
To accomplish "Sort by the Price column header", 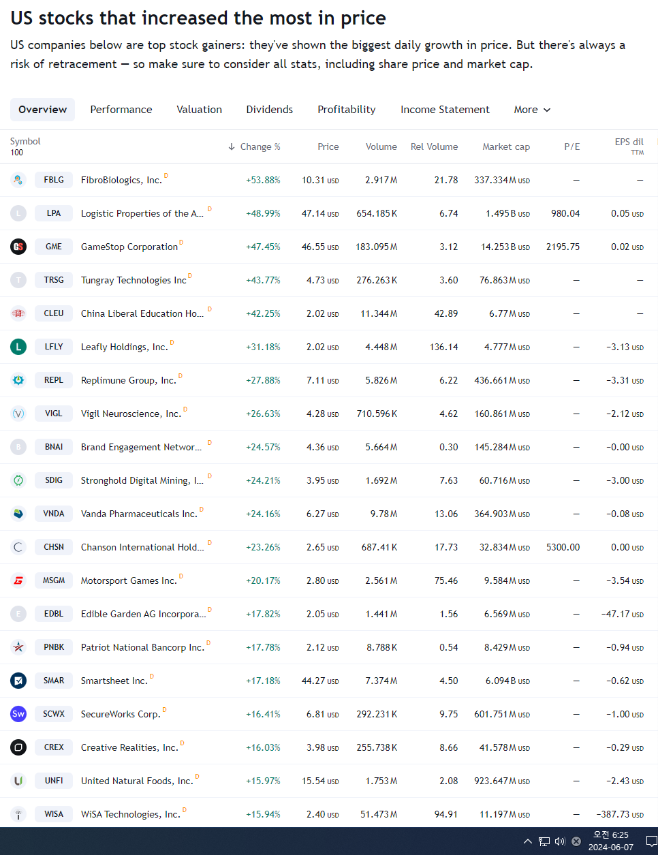I will (x=328, y=146).
